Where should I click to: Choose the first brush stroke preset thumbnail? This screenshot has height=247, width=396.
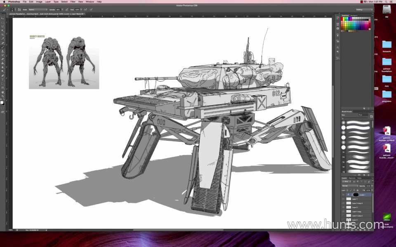[x=358, y=123]
